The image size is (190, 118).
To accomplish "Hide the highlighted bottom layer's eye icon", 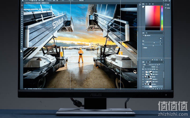I will tap(143, 87).
